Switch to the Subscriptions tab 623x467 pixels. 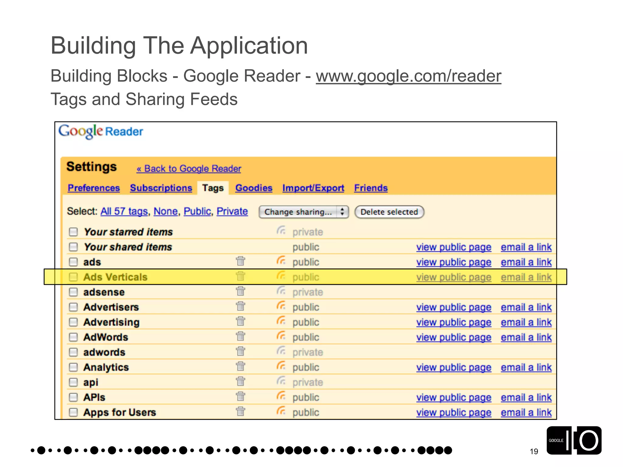[161, 188]
